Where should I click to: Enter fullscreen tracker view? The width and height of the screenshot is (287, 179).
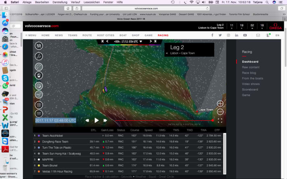220,120
